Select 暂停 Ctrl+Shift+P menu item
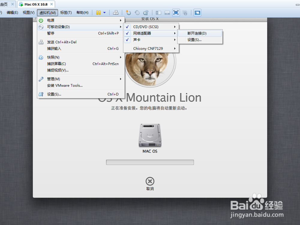Image resolution: width=300 pixels, height=225 pixels. (x=81, y=33)
